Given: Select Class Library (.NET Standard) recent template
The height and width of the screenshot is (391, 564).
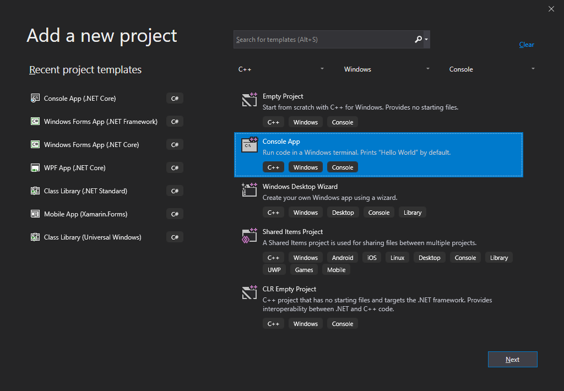Looking at the screenshot, I should 85,191.
